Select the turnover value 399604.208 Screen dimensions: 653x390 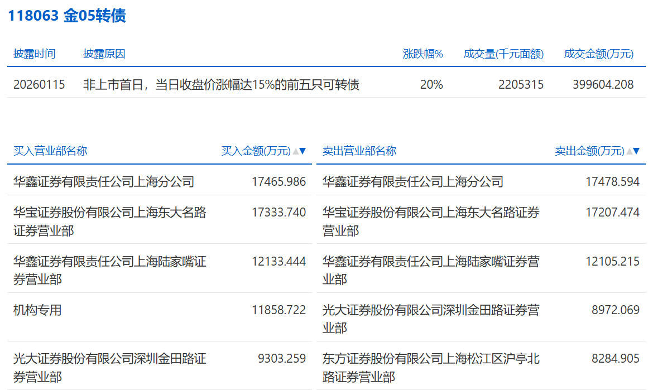pyautogui.click(x=603, y=85)
